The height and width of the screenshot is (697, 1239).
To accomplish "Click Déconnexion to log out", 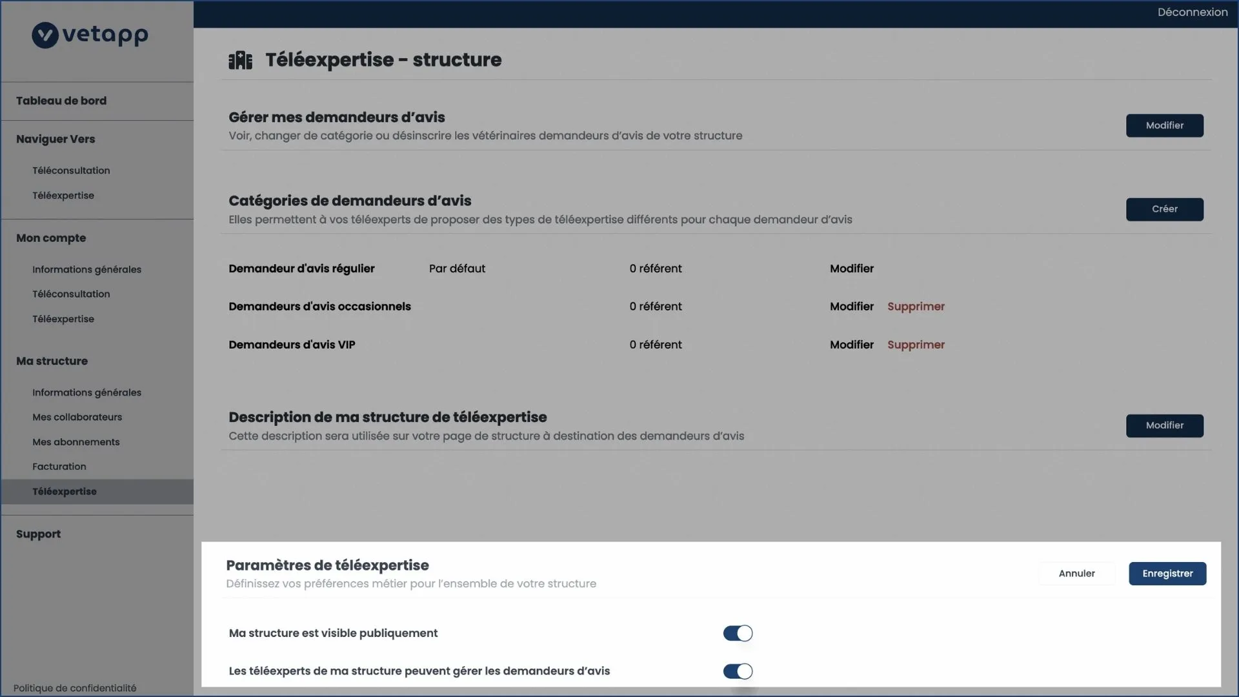I will point(1192,12).
